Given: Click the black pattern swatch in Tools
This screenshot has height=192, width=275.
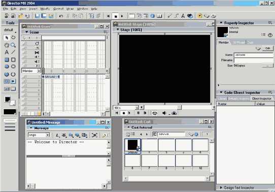Looking at the screenshot, I should click(x=10, y=112).
